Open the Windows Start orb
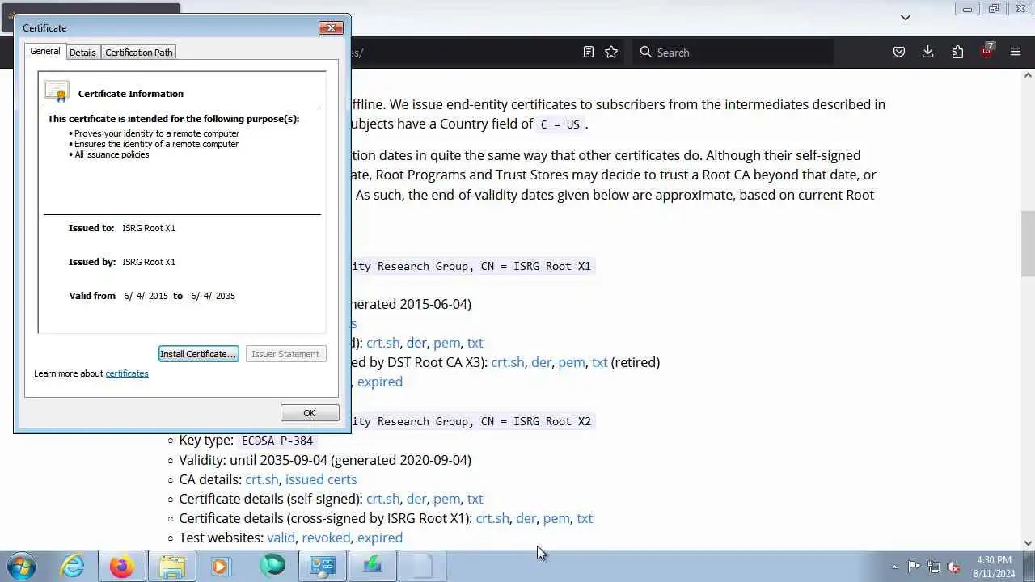Image resolution: width=1035 pixels, height=582 pixels. coord(22,566)
